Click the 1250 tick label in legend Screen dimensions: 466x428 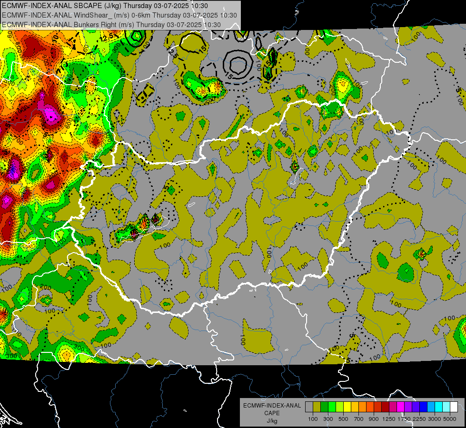(x=389, y=419)
